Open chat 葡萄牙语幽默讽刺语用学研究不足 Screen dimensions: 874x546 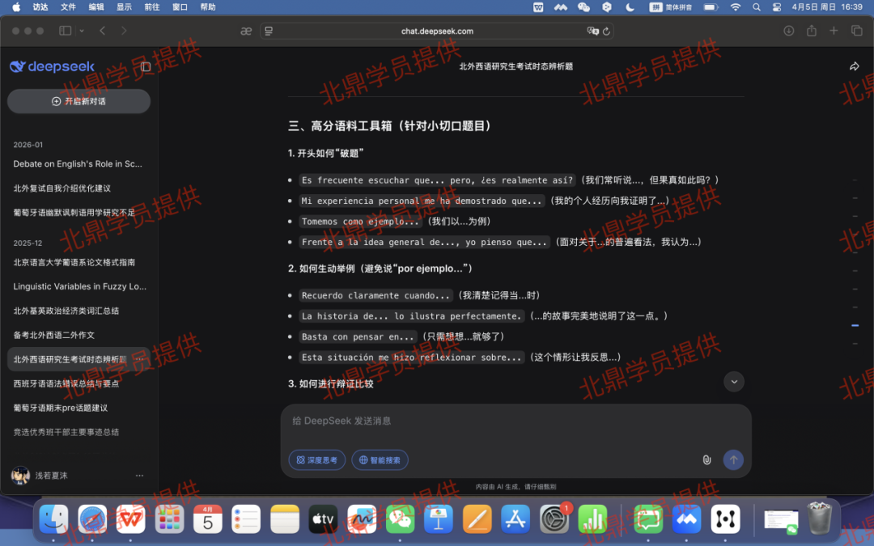point(78,212)
